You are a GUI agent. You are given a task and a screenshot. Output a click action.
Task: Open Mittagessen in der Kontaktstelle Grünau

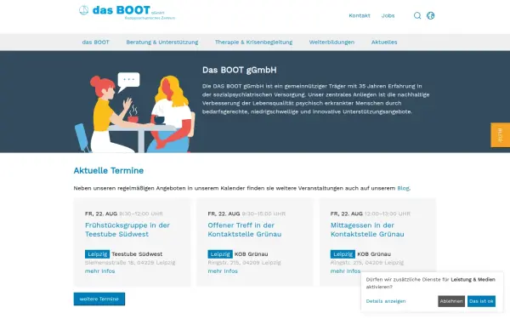367,230
